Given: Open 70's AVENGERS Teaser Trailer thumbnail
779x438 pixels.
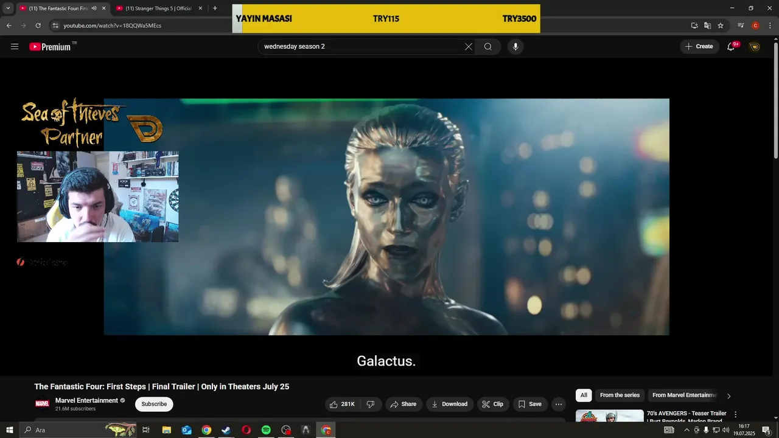Looking at the screenshot, I should click(x=609, y=416).
